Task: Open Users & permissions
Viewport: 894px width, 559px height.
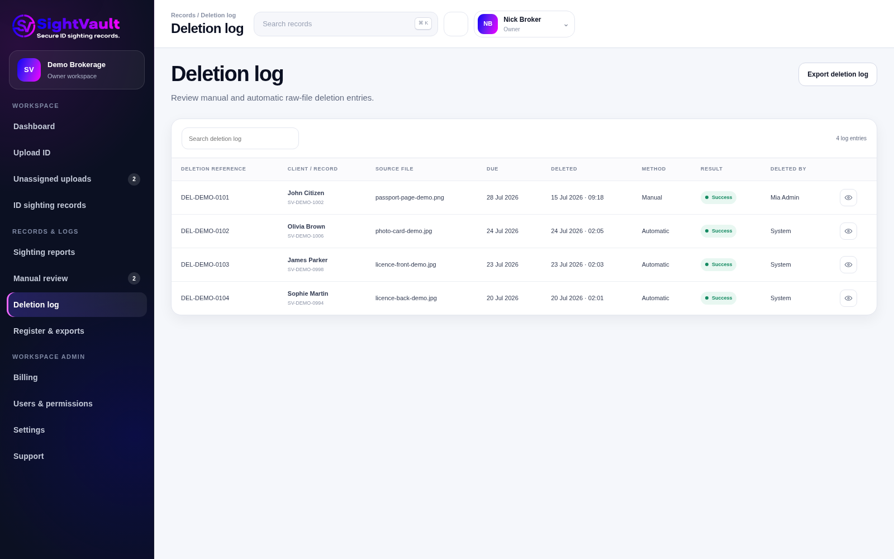Action: [x=77, y=404]
